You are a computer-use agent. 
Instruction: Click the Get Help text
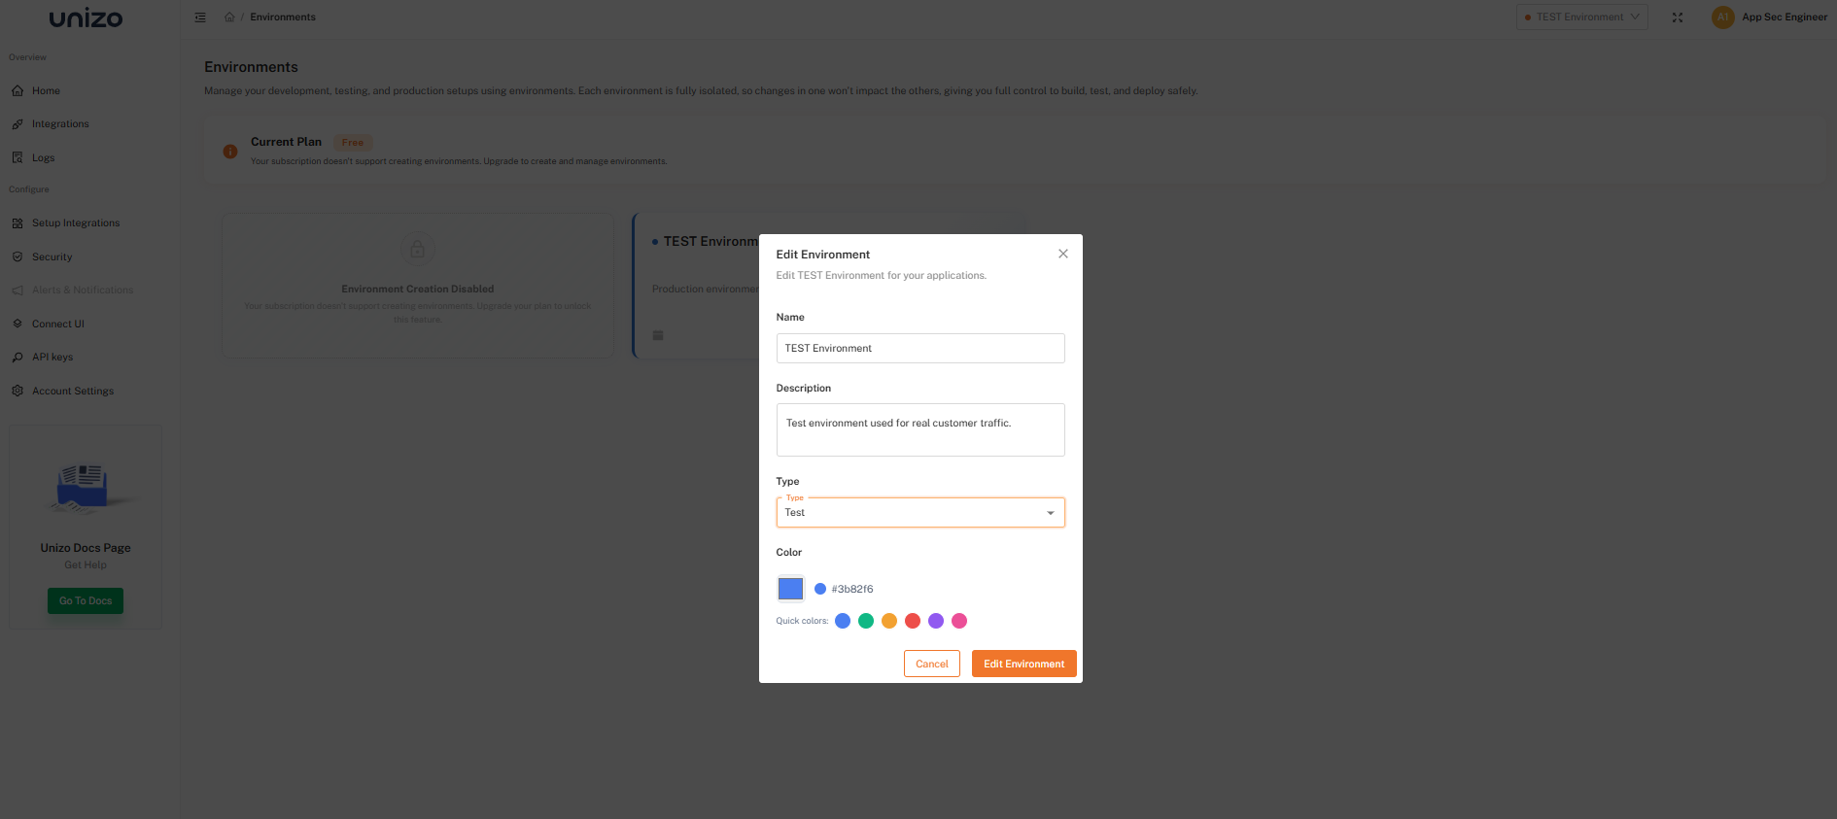(x=86, y=565)
